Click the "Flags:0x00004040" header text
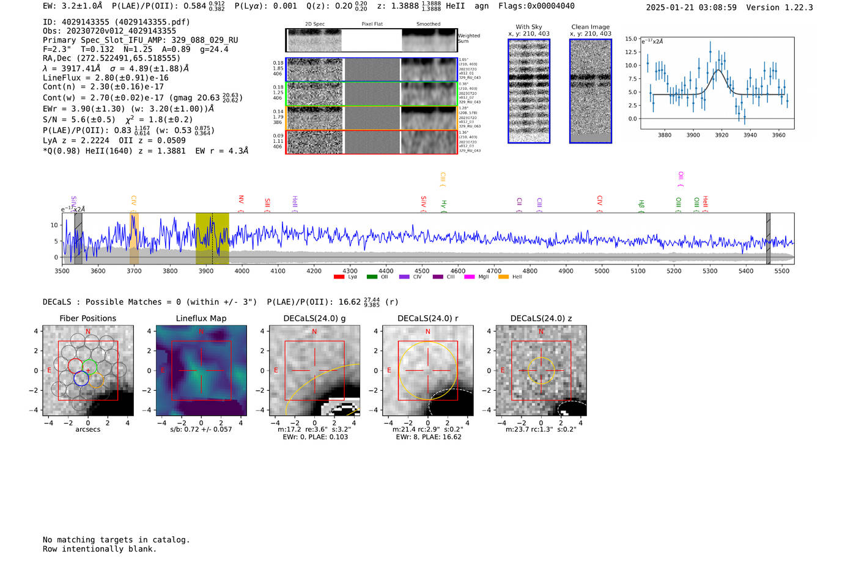Viewport: 856px width, 582px height. point(536,6)
